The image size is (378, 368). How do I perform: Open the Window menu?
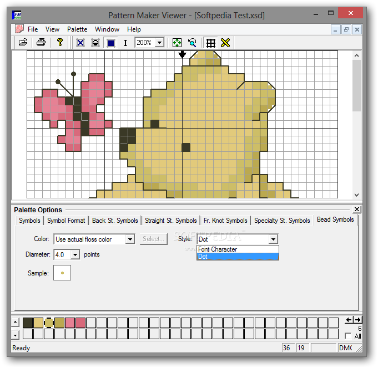click(107, 29)
